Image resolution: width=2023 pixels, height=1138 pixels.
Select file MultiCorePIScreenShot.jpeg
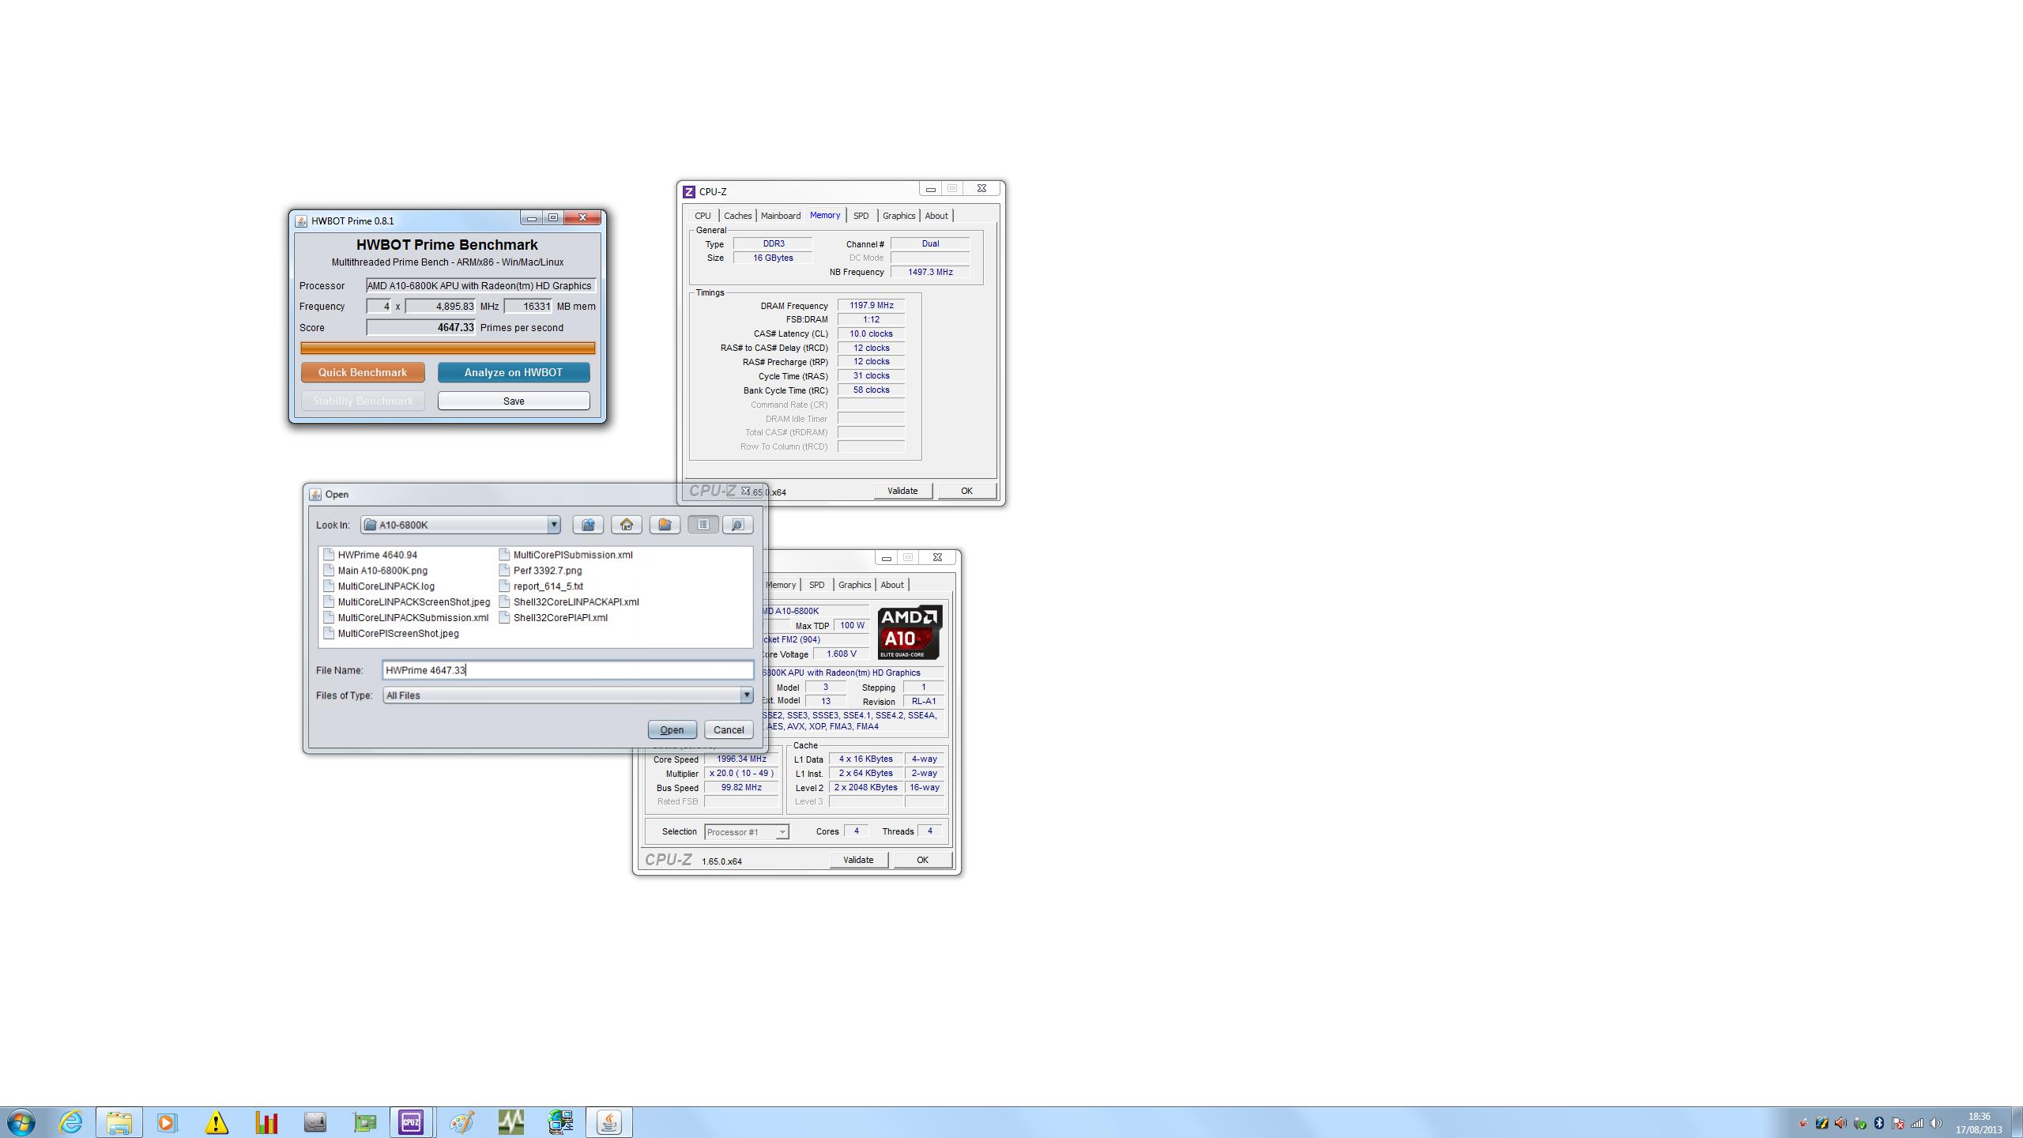coord(391,634)
